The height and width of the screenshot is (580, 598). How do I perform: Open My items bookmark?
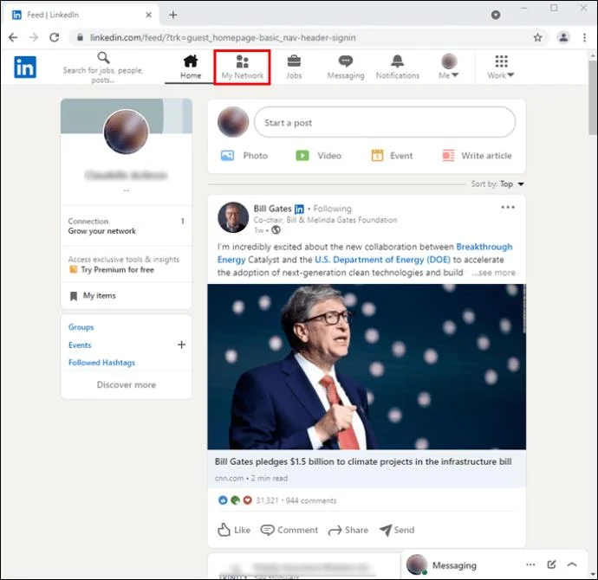[93, 296]
